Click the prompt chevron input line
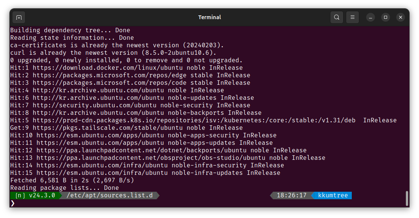Viewport: 419px width, 218px height. tap(208, 203)
